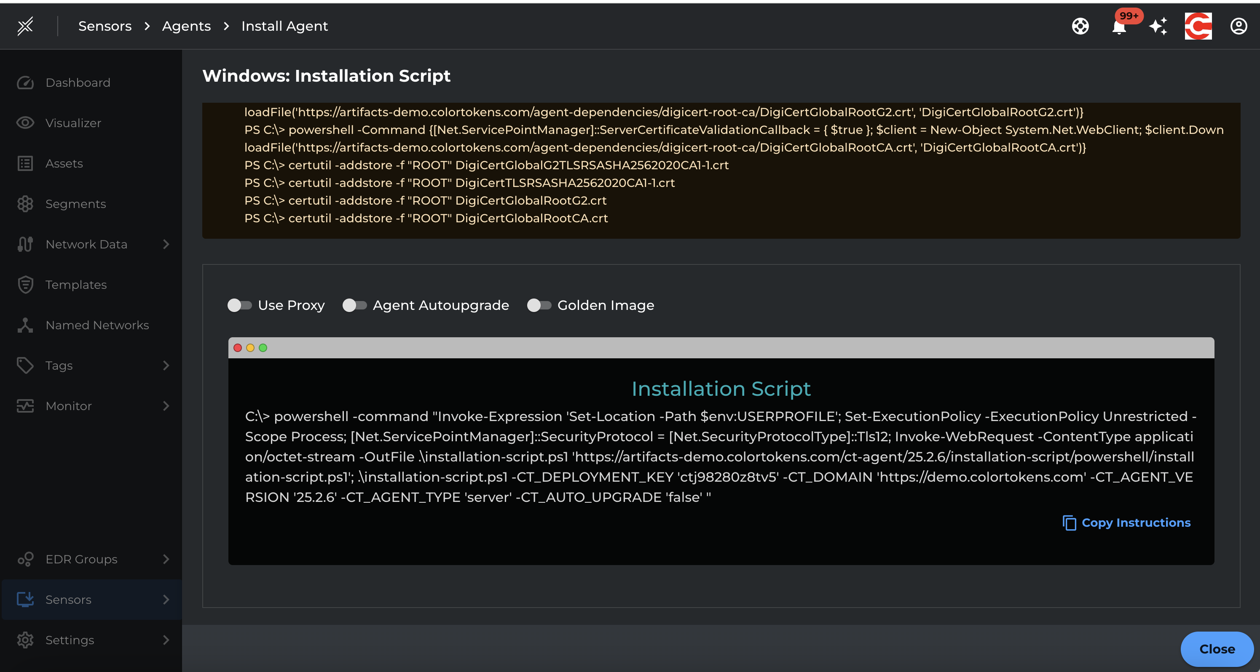Close the installation script dialog
Viewport: 1260px width, 672px height.
pyautogui.click(x=1217, y=649)
